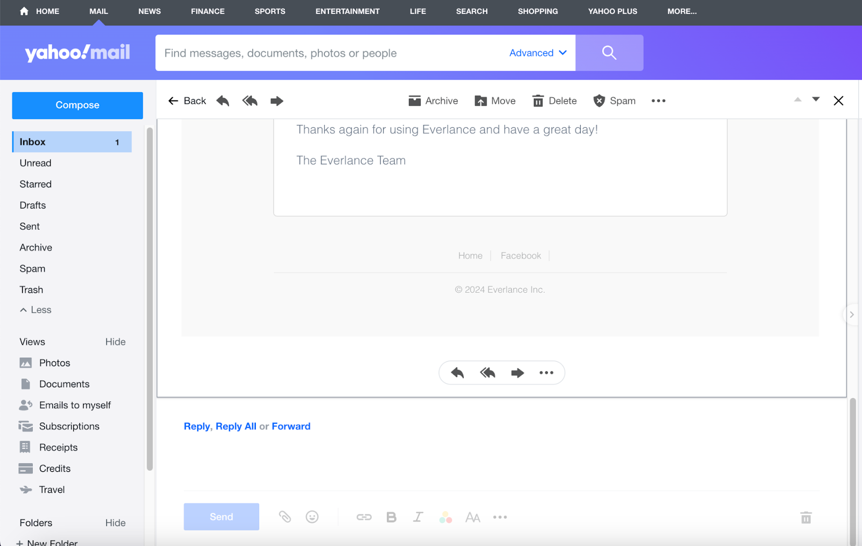Open the emoji picker
This screenshot has width=862, height=546.
click(312, 517)
